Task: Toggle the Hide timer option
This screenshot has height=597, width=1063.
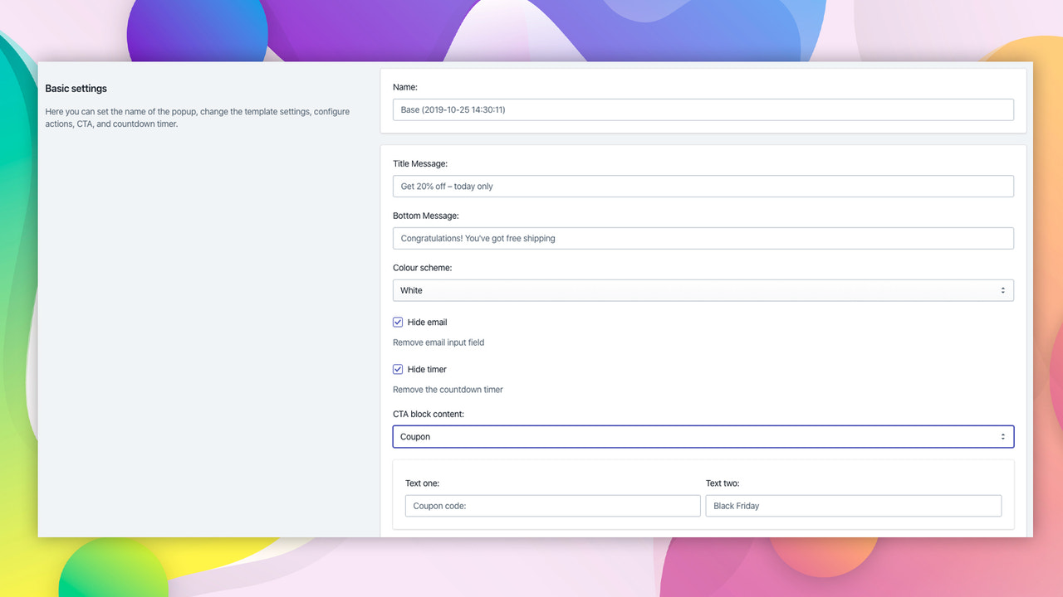Action: click(x=397, y=369)
